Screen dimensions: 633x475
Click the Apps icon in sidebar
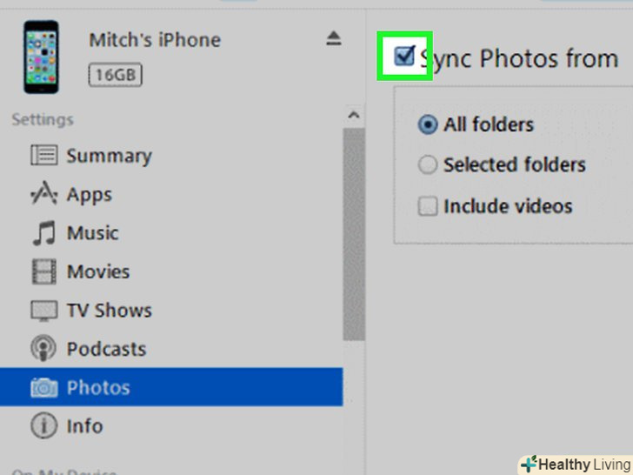click(44, 193)
